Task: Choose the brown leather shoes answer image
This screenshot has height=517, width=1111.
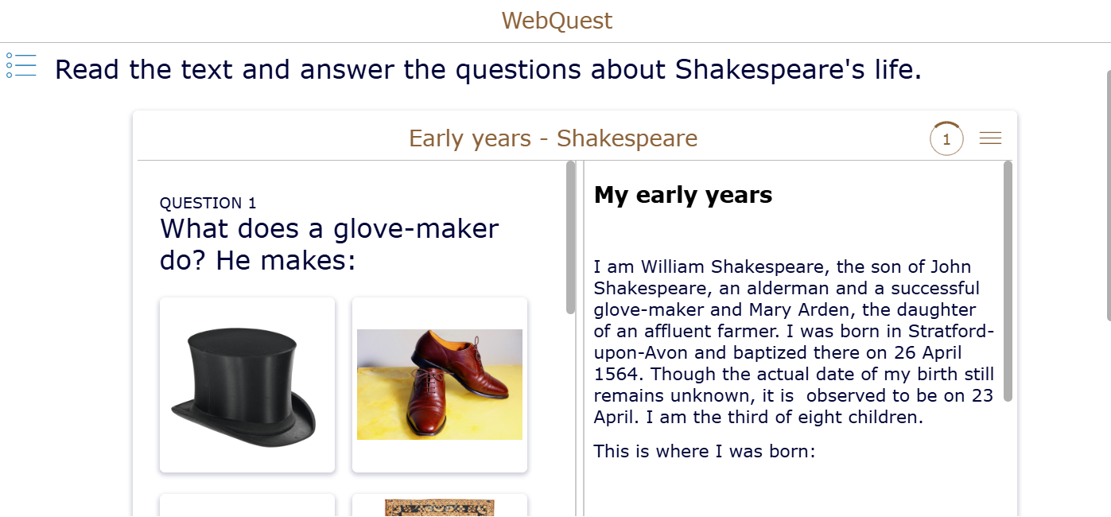Action: (440, 385)
